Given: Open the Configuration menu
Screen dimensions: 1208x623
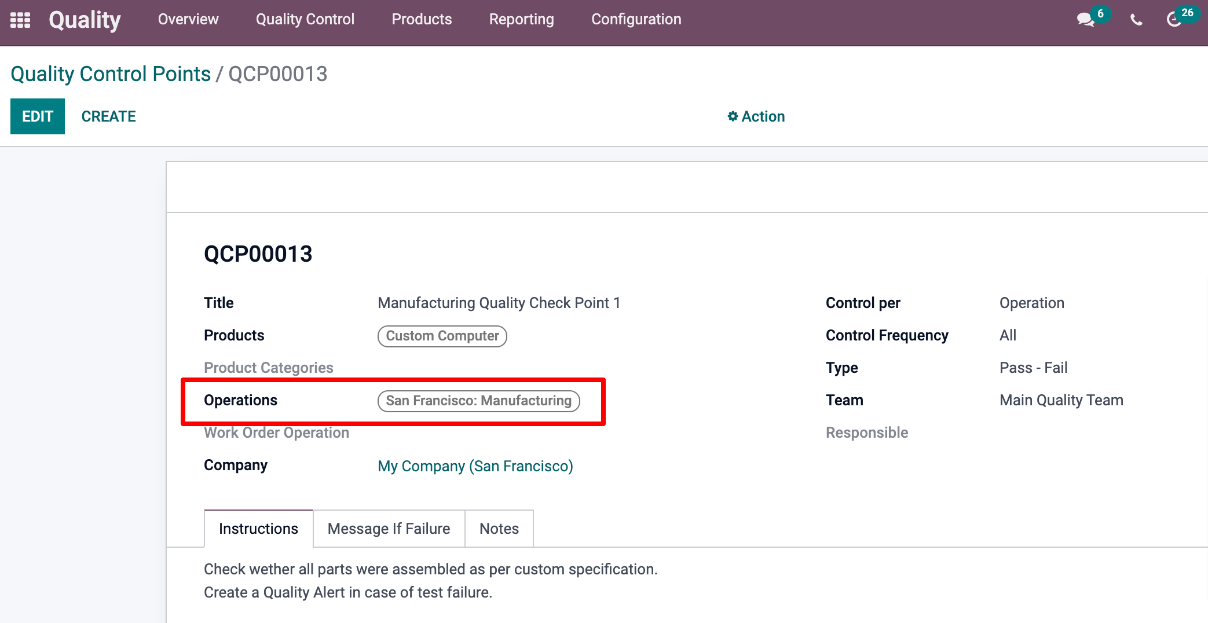Looking at the screenshot, I should click(636, 20).
